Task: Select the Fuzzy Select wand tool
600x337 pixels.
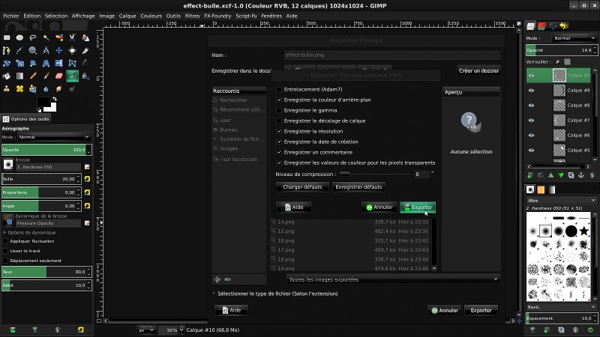Action: (46, 37)
